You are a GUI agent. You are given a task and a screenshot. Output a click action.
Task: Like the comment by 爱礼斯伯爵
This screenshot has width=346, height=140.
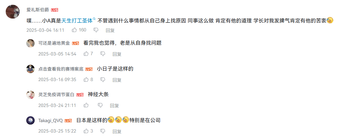(x=75, y=30)
